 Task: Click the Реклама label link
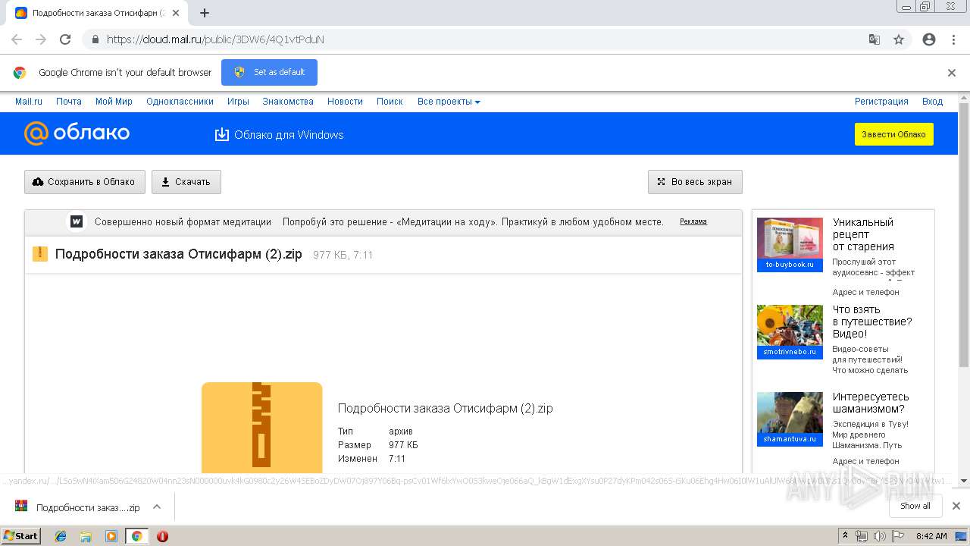pyautogui.click(x=693, y=221)
